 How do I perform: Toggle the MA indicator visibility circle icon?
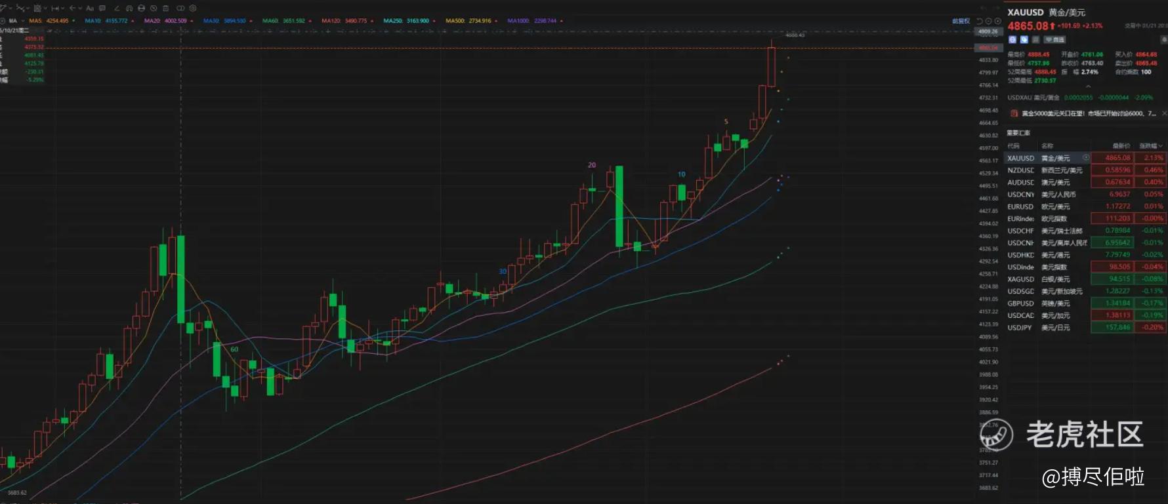click(3, 21)
